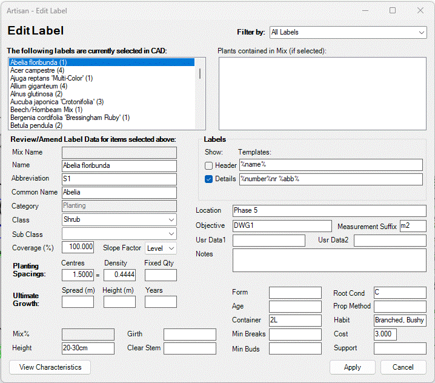Uncheck the Details label checkbox
The width and height of the screenshot is (435, 383).
(209, 179)
